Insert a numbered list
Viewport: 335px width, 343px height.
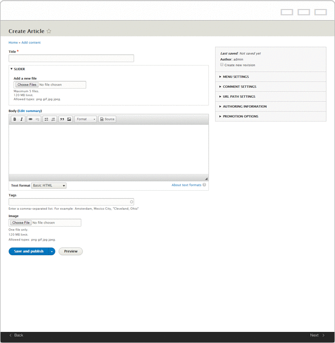point(53,119)
